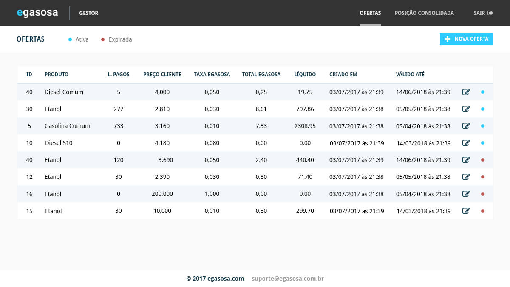This screenshot has height=287, width=510.
Task: Click the 200,000 preço cliente value
Action: click(x=162, y=194)
